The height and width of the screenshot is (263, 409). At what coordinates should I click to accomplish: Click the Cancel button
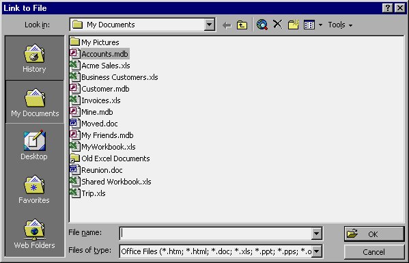(x=374, y=252)
